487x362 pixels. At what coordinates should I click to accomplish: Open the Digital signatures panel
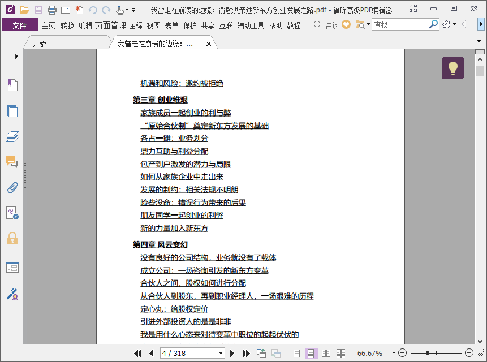[x=12, y=294]
